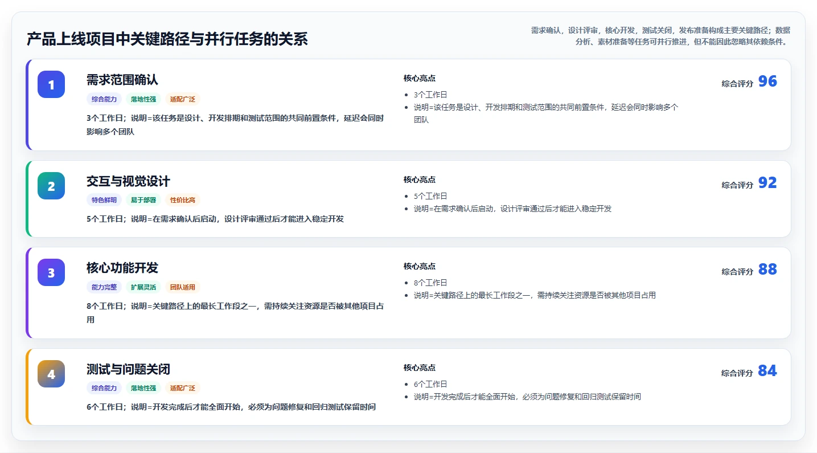Click bold description under 核心功能开发 tags
817x453 pixels.
pos(235,313)
